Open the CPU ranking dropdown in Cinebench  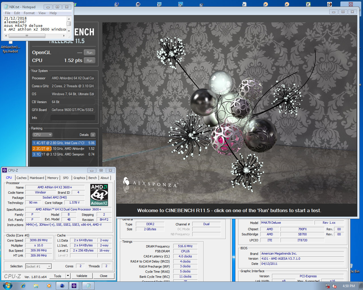coord(43,135)
